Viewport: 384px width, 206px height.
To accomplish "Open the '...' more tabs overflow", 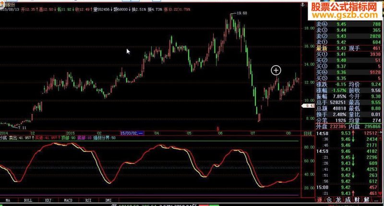I will [376, 200].
